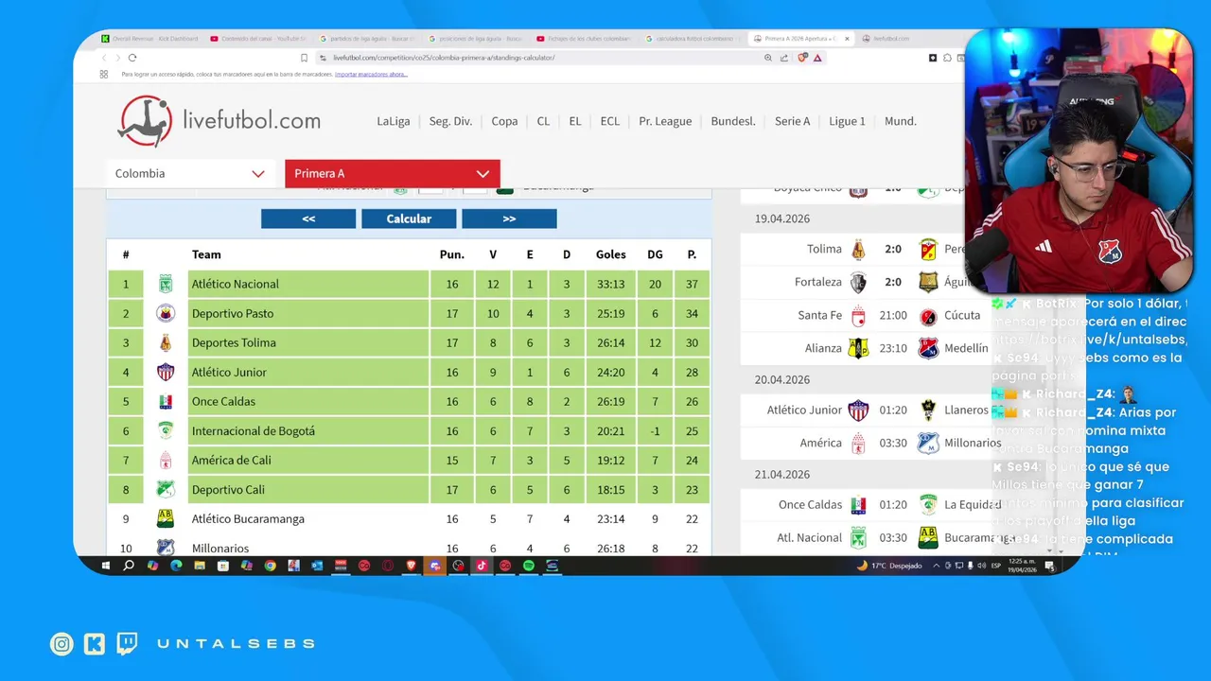Switch to partidos de liga águila tab

(366, 39)
